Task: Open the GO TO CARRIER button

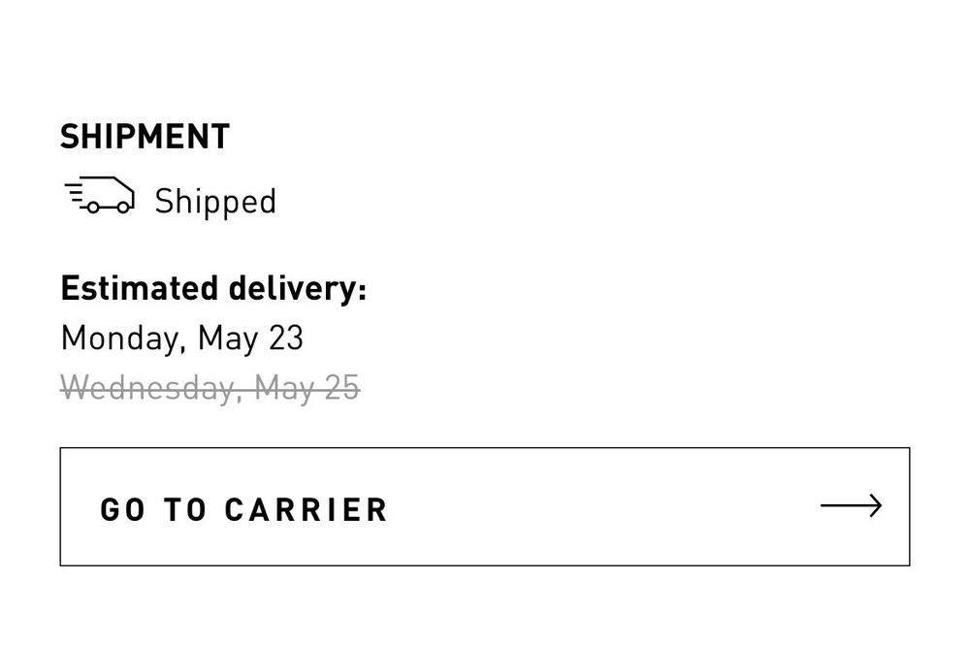Action: [484, 506]
